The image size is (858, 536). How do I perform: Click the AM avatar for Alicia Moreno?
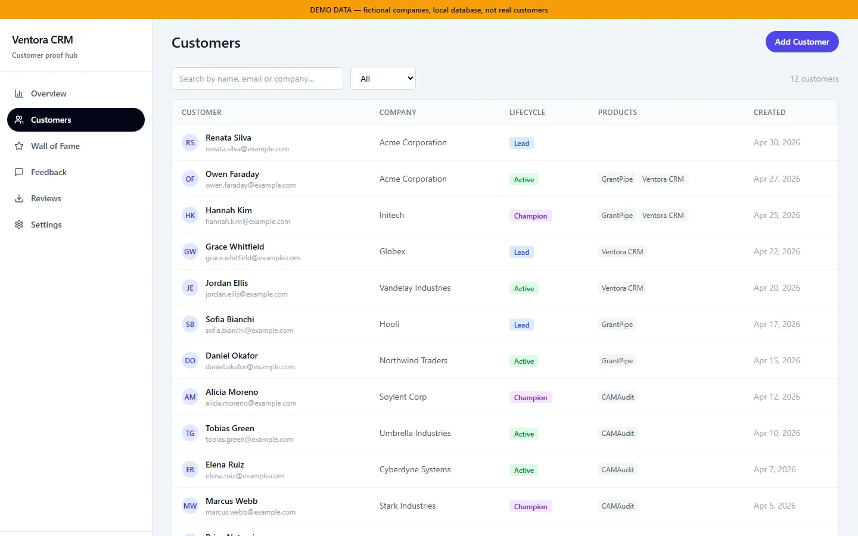pos(190,397)
